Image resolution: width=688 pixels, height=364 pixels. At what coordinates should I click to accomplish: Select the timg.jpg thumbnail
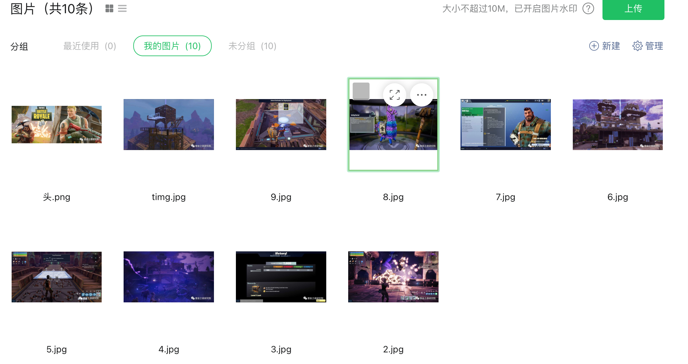tap(169, 125)
